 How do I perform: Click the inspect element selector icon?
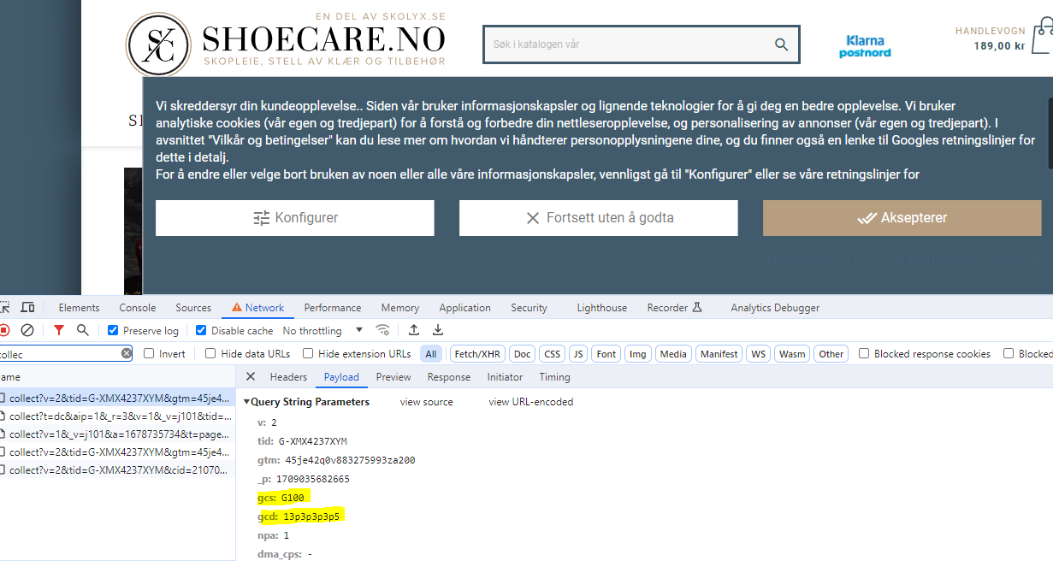4,308
